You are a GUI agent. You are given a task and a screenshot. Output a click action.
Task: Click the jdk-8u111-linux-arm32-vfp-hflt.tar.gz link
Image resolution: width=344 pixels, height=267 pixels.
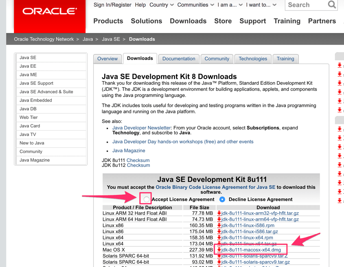260,213
